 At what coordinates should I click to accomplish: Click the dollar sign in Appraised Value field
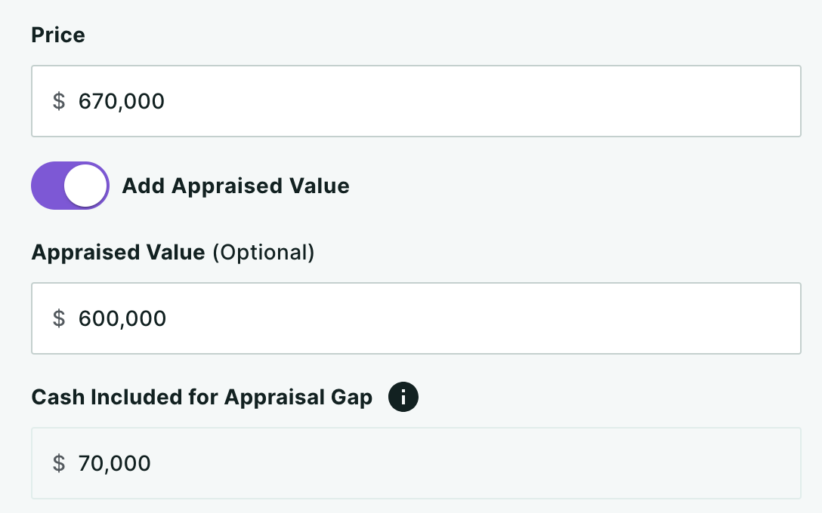pos(59,318)
